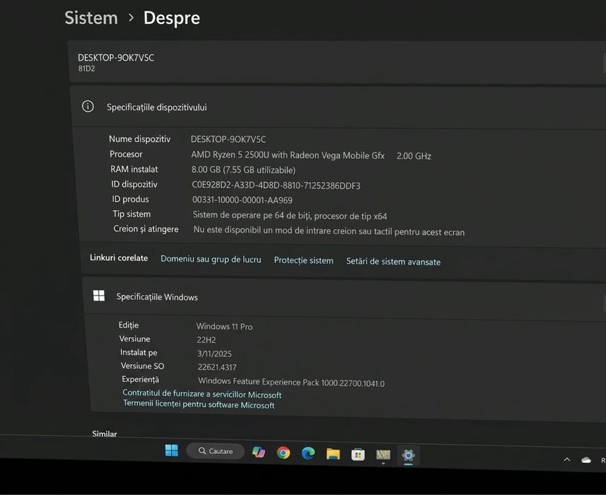The width and height of the screenshot is (606, 495).
Task: Click the info icon beside Specificațiile dispozitivului
Action: [x=88, y=106]
